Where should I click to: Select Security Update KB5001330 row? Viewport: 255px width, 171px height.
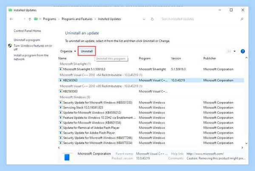(151, 103)
